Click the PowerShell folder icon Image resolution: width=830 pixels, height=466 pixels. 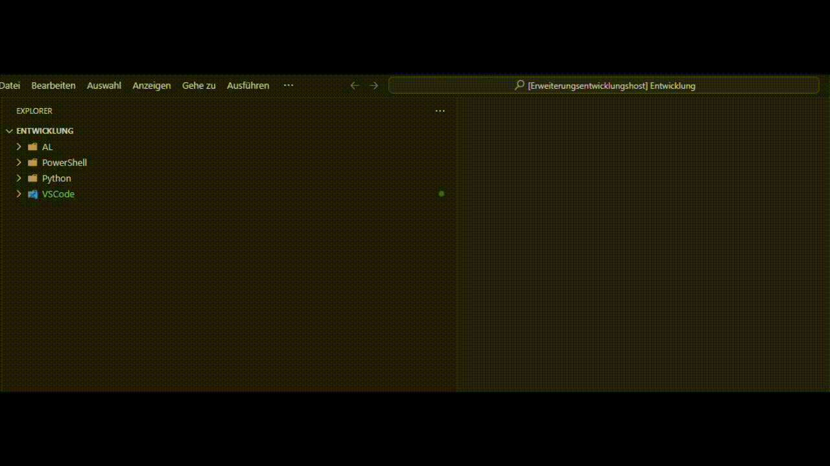tap(32, 162)
